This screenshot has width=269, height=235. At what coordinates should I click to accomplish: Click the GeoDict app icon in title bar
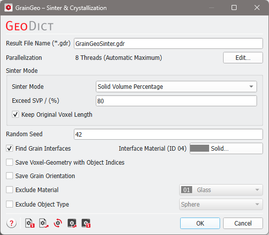pyautogui.click(x=8, y=7)
